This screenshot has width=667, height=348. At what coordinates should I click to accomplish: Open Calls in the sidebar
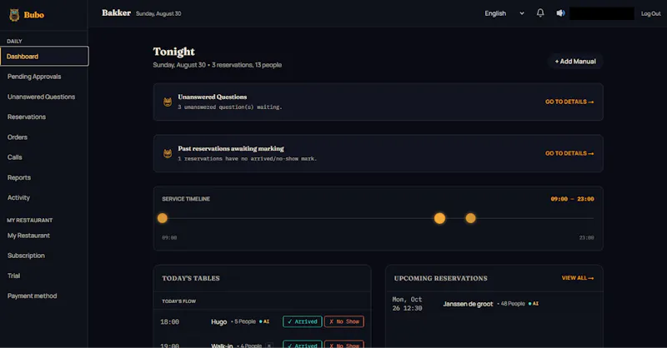click(x=15, y=157)
